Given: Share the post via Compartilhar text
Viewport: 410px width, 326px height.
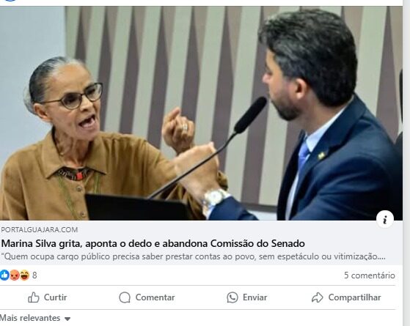Looking at the screenshot, I should [354, 297].
